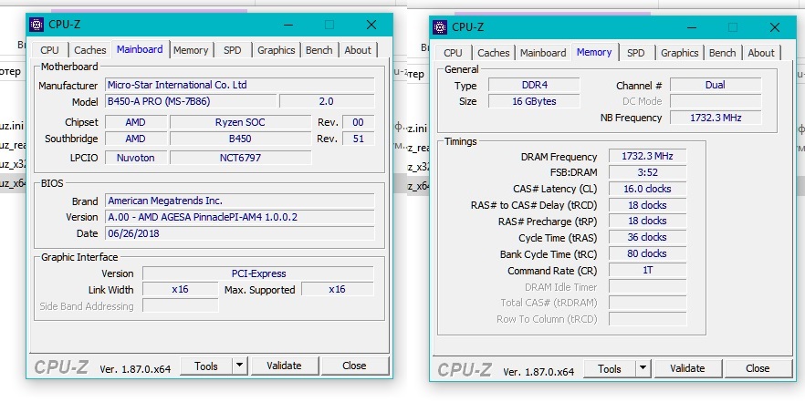The width and height of the screenshot is (805, 402).
Task: Click Graphic Interface Version PCI-Express field
Action: click(x=258, y=273)
